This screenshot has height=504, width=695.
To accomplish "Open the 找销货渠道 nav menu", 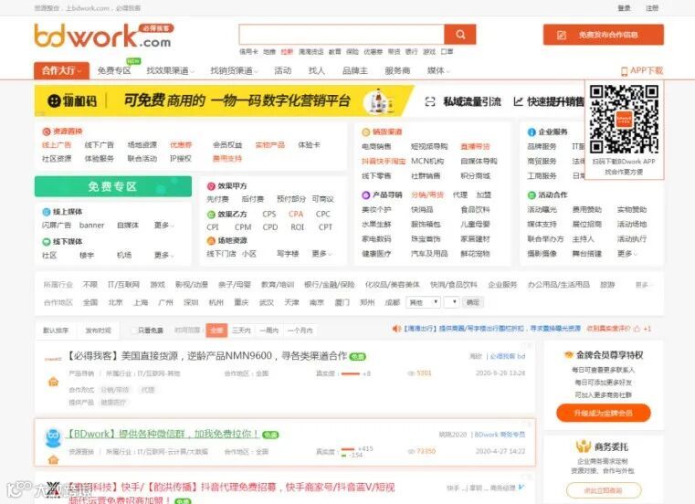I will (234, 71).
